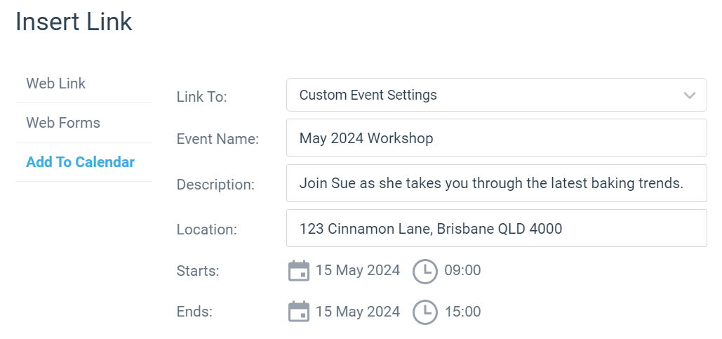
Task: Expand the Link To dropdown chevron
Action: click(689, 95)
